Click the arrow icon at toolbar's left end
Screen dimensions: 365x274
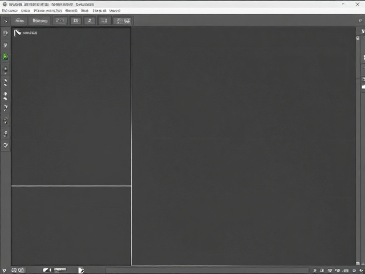pos(5,21)
